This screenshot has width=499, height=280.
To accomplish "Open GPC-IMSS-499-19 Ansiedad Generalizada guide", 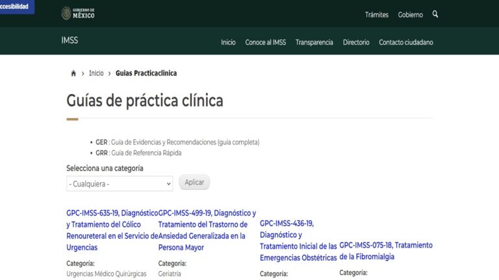I will pyautogui.click(x=207, y=230).
